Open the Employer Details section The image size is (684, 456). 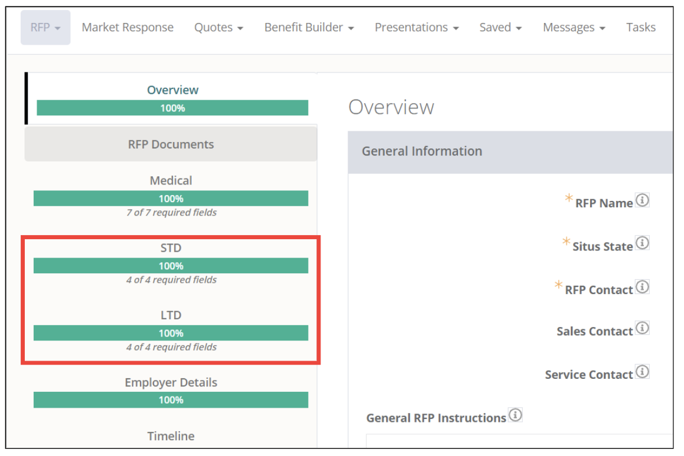click(171, 382)
